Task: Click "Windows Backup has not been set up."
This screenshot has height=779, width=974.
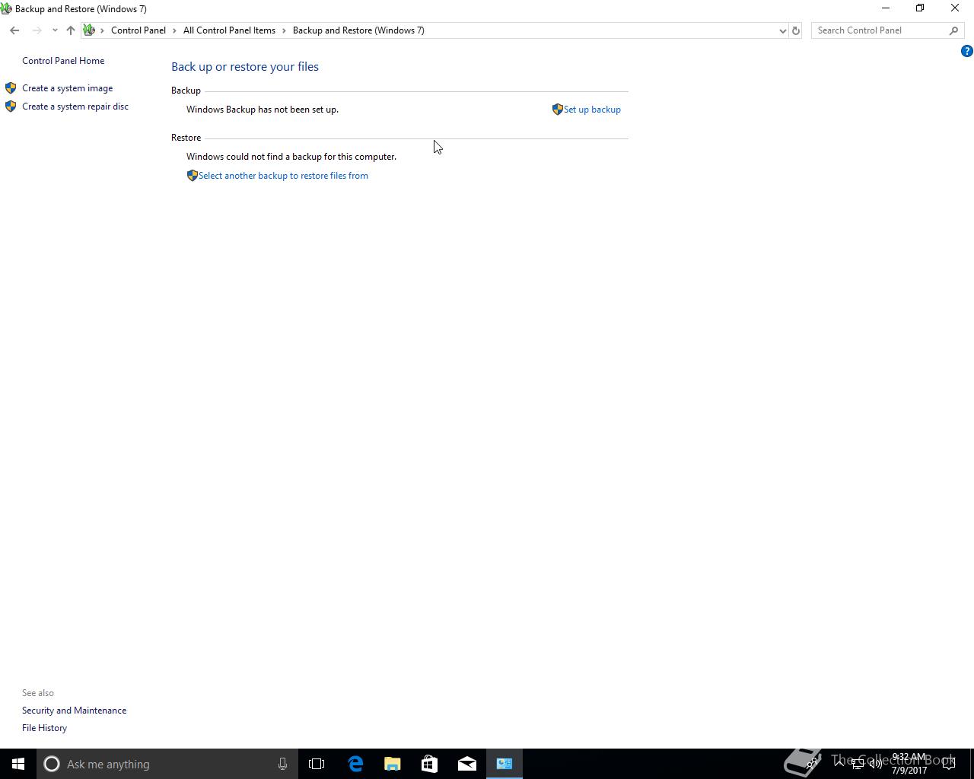Action: click(x=263, y=110)
